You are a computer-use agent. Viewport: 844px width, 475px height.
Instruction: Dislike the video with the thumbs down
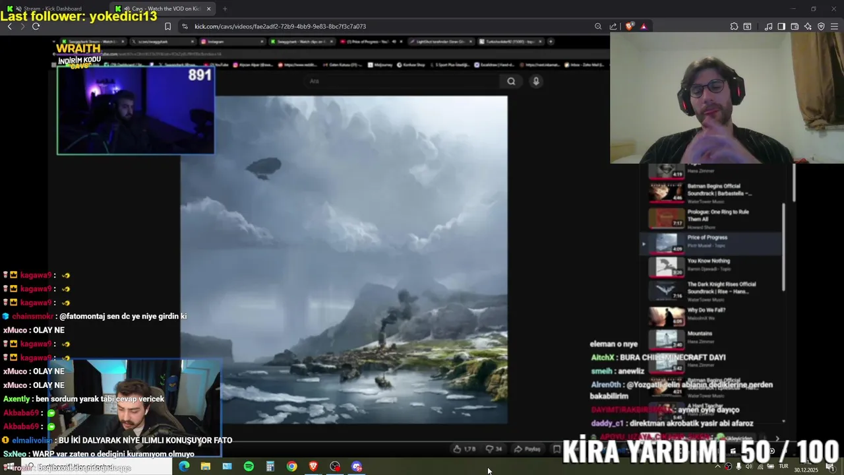(x=494, y=449)
